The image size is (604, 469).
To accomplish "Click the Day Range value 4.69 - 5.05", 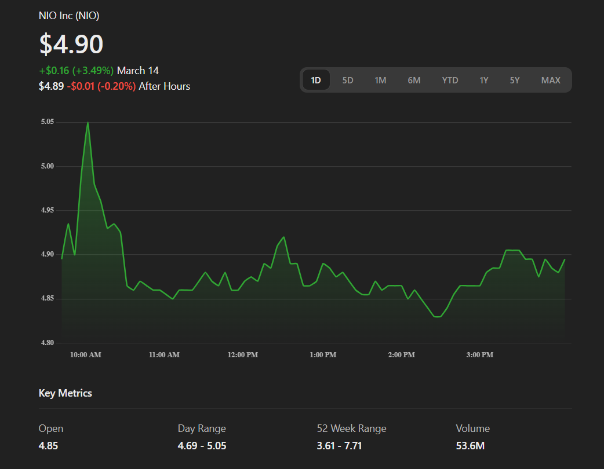I will [x=202, y=446].
